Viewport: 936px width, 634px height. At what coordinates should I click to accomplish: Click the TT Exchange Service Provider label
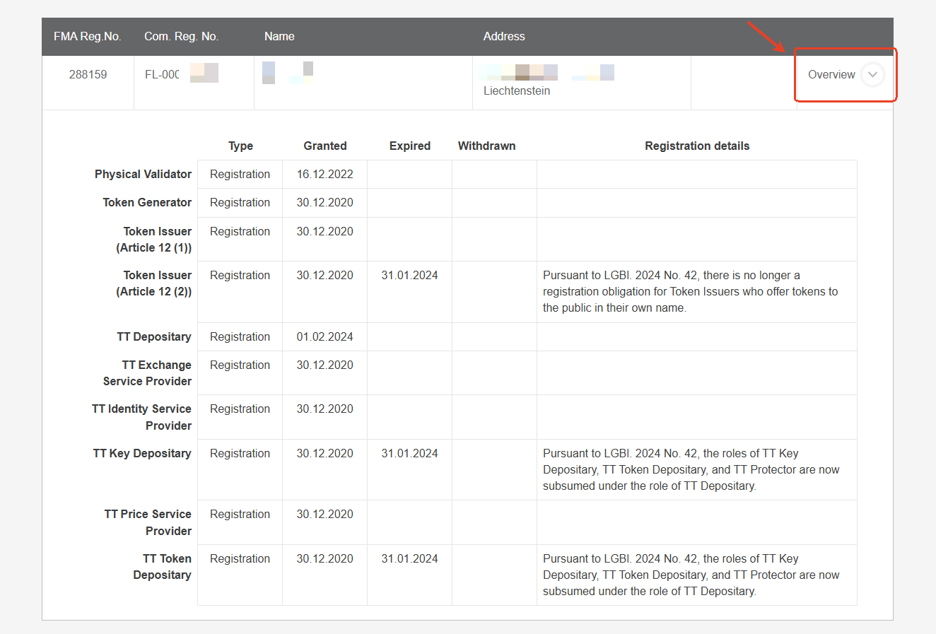click(147, 373)
